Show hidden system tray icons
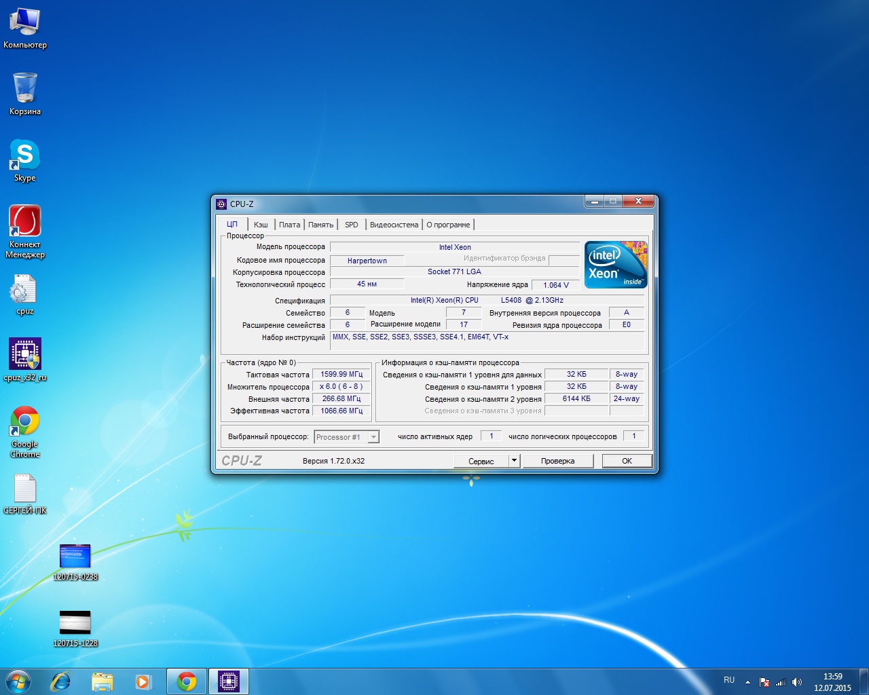 click(747, 682)
